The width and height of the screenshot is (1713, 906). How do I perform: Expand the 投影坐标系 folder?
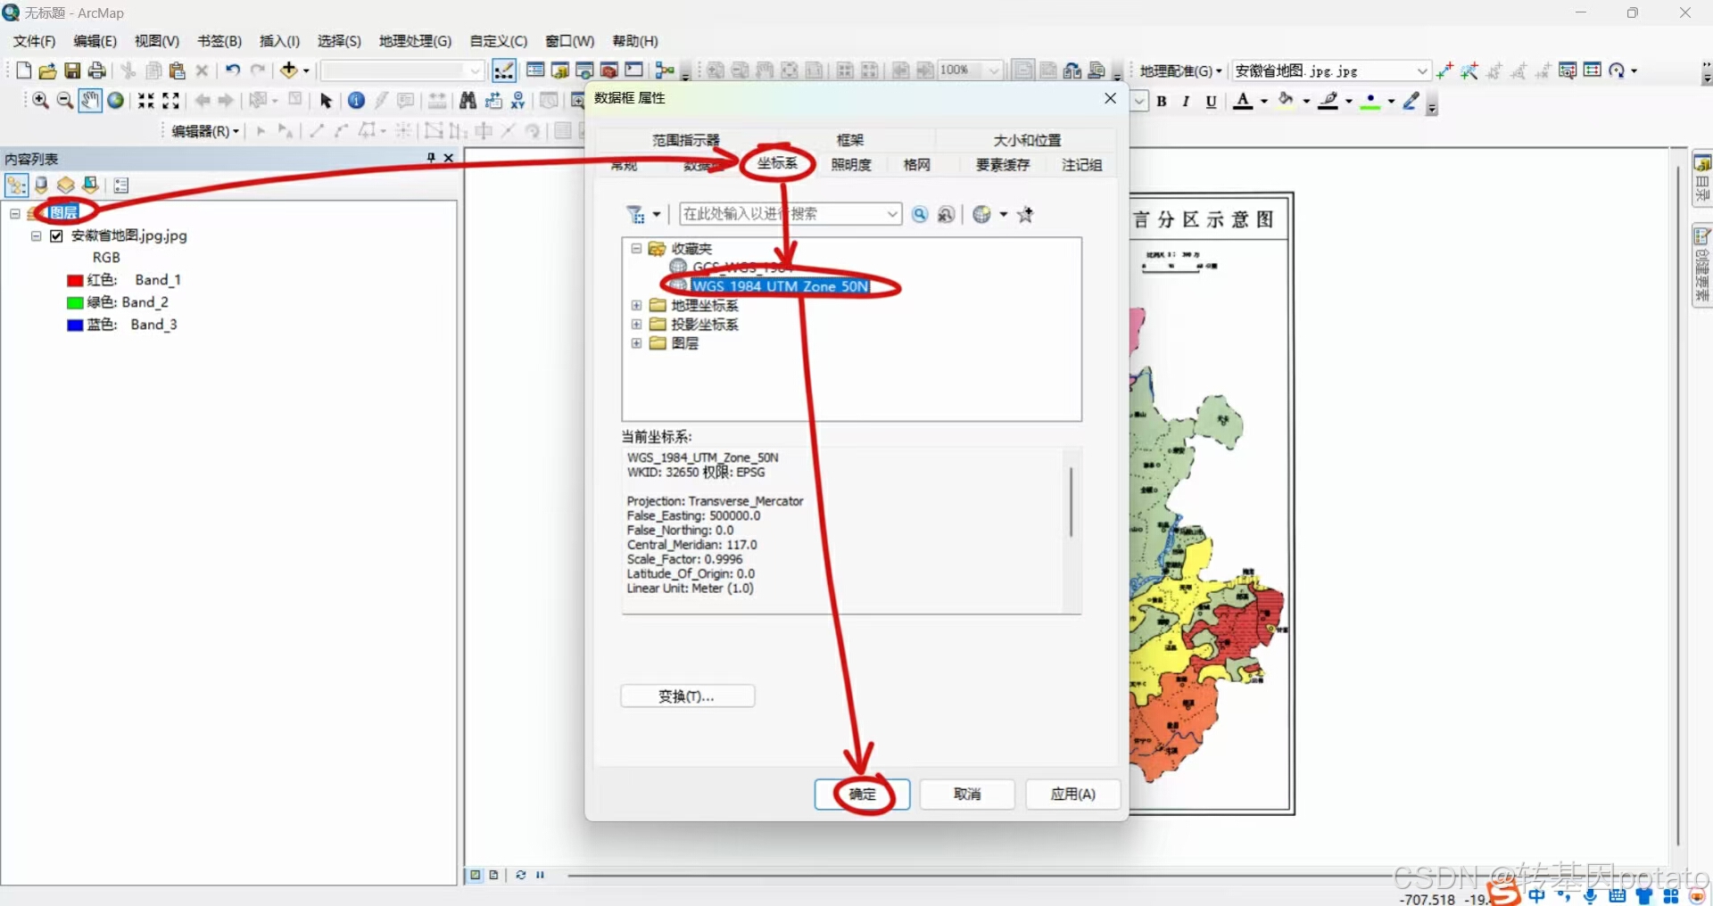click(x=636, y=325)
